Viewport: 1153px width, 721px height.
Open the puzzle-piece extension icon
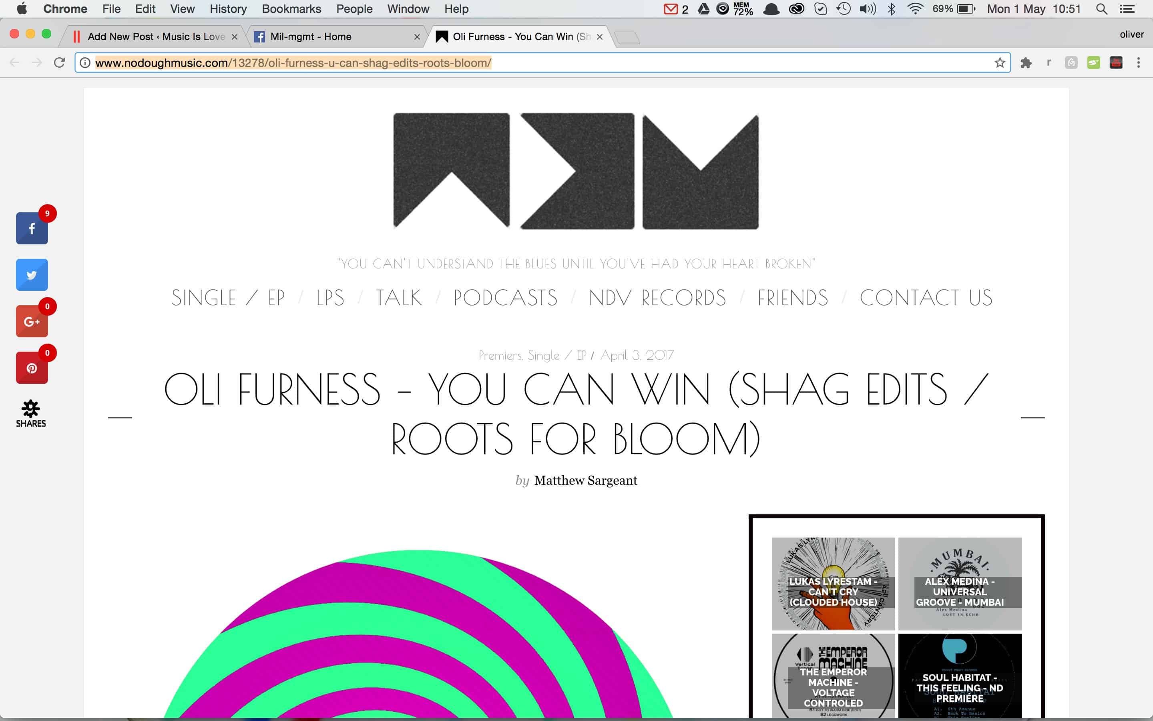click(x=1026, y=62)
